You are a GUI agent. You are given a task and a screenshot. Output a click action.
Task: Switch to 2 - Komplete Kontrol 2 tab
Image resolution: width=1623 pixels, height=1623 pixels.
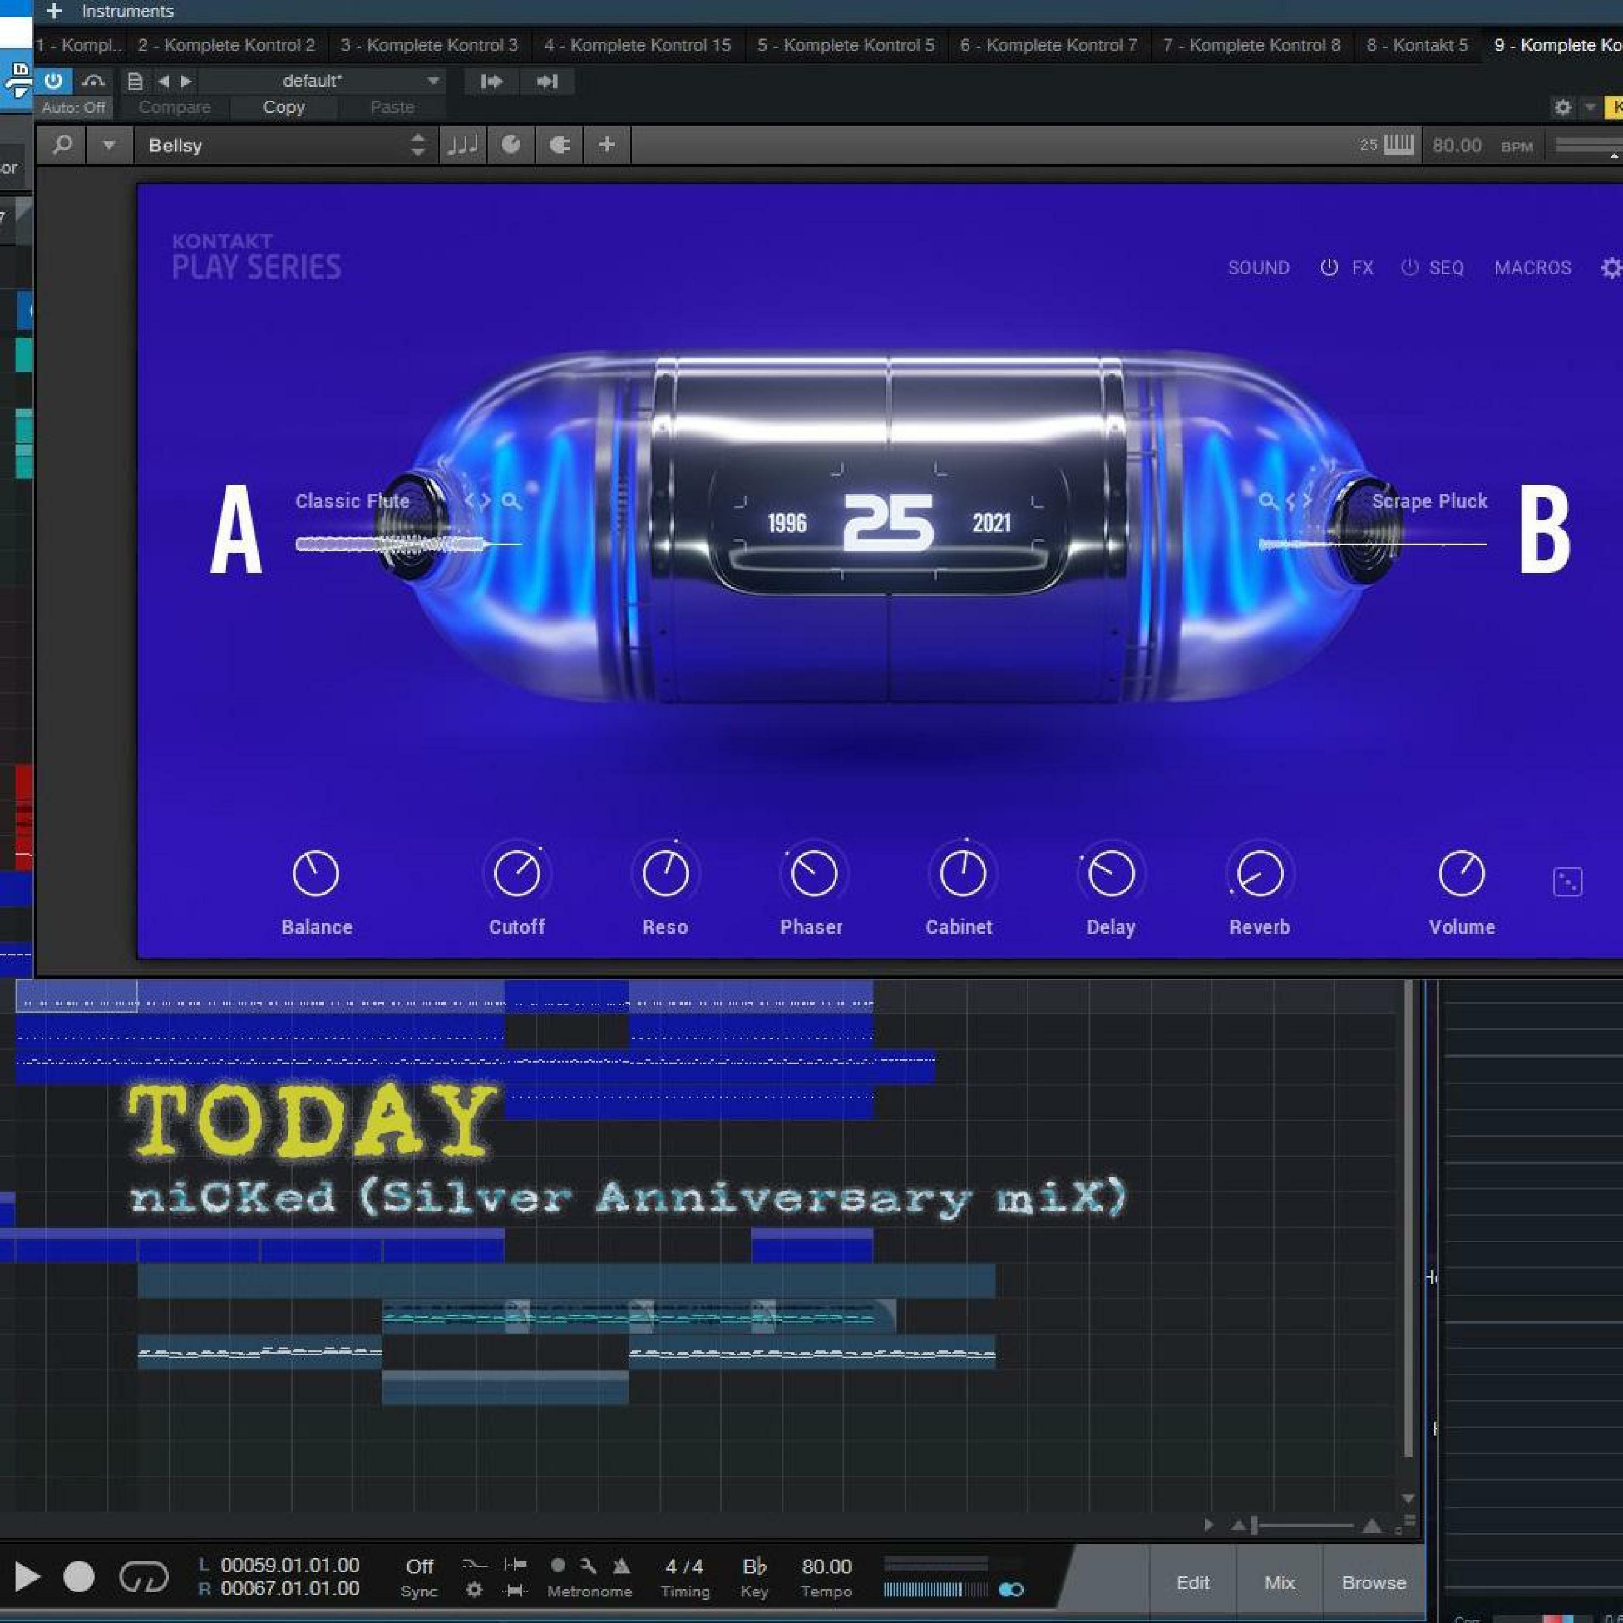coord(227,45)
